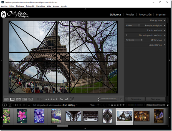This screenshot has width=172, height=131.
Task: Click Sinc. ajus. button
Action: (155, 99)
